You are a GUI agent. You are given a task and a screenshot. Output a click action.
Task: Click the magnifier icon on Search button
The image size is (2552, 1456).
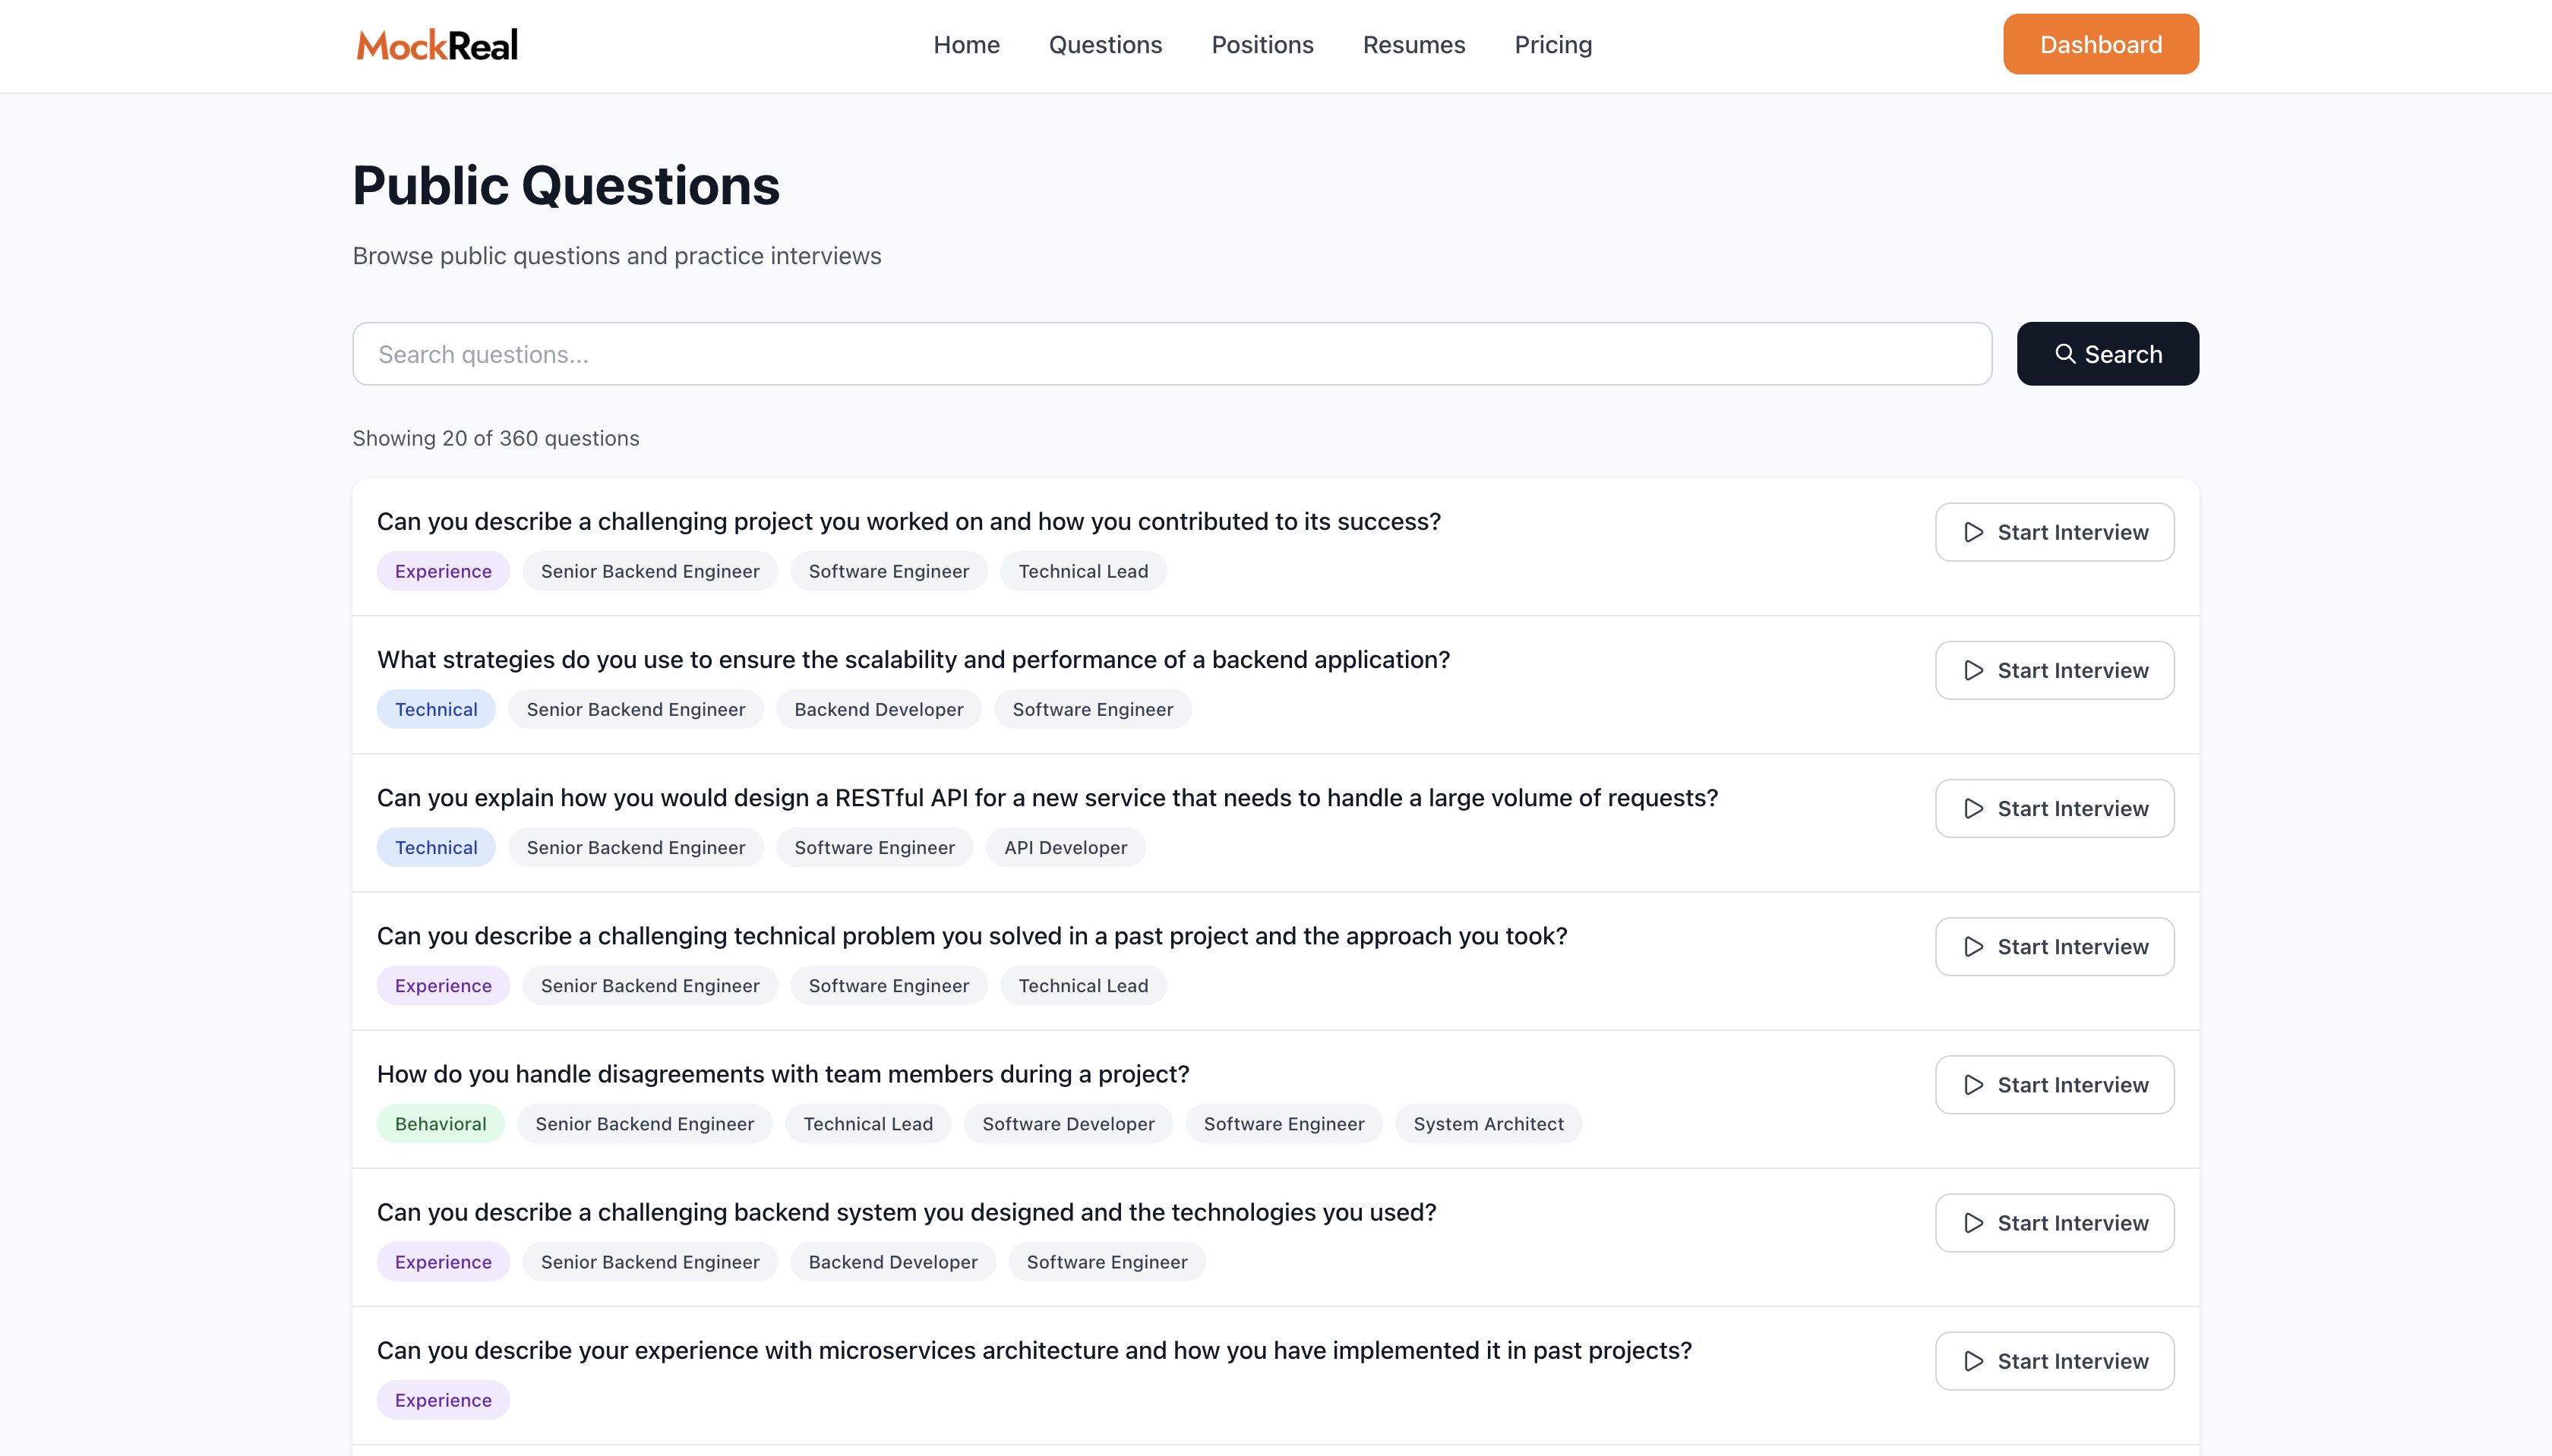[2065, 354]
